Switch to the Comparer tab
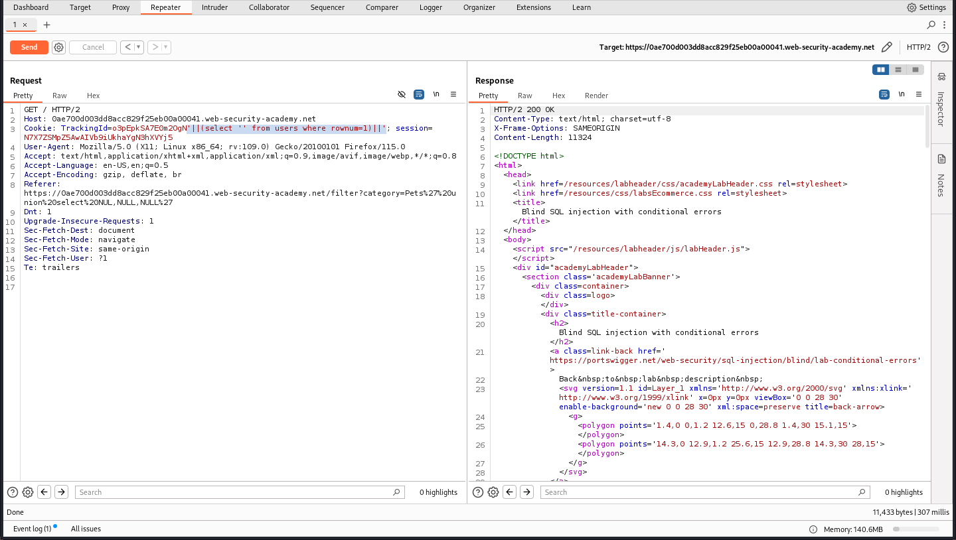Screen dimensions: 956x540 tap(382, 7)
